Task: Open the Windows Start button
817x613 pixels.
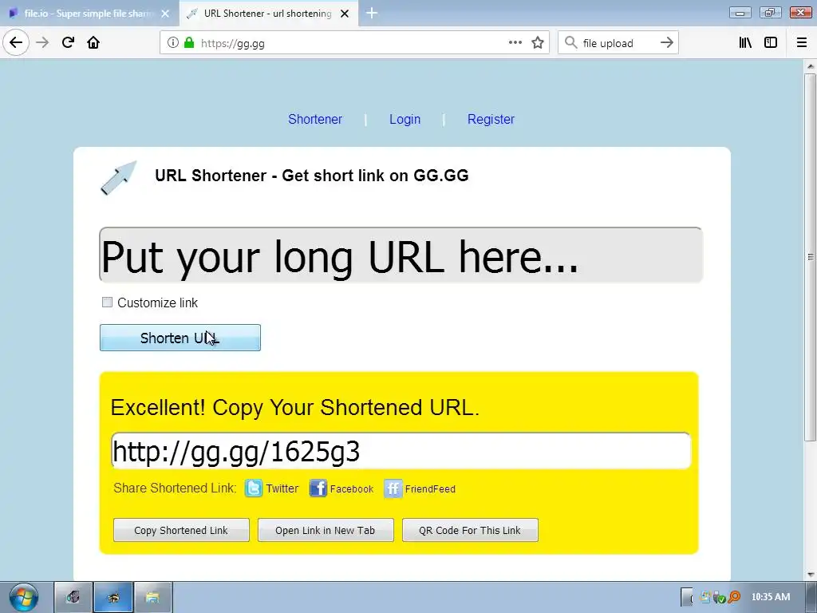Action: pos(23,597)
